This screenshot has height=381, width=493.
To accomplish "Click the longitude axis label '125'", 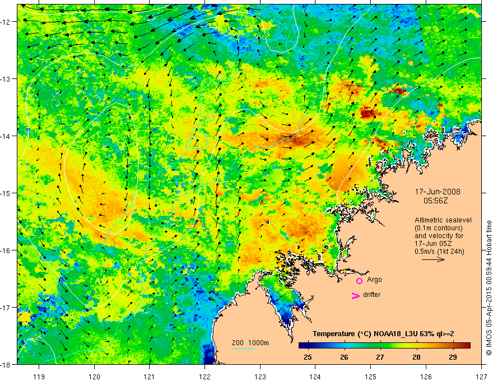I will (x=371, y=377).
